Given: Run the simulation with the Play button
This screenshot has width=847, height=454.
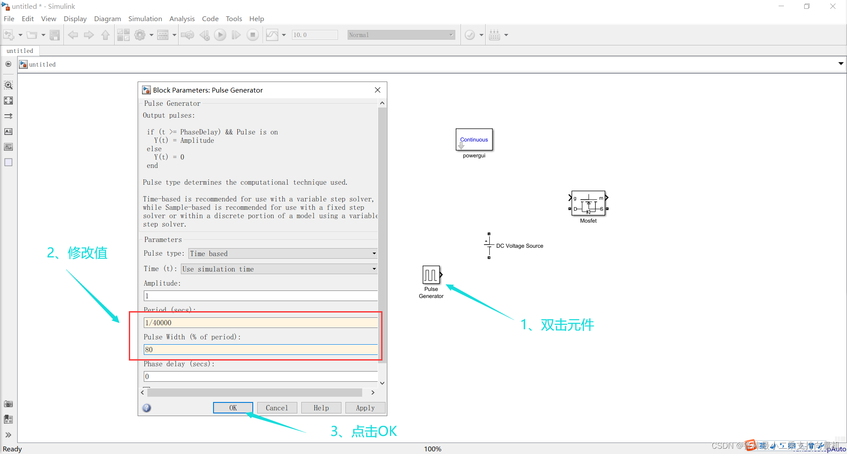Looking at the screenshot, I should click(220, 35).
